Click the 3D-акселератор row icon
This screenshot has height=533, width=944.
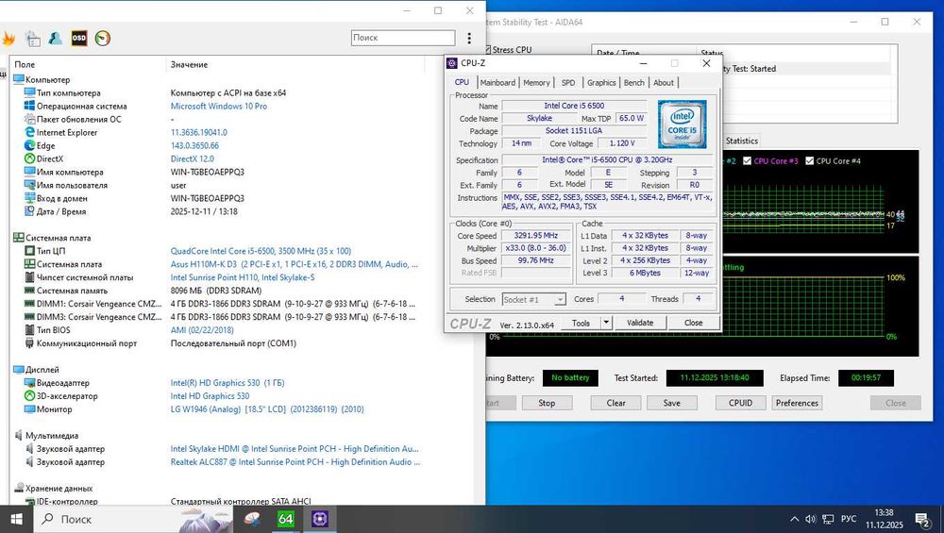pyautogui.click(x=29, y=396)
